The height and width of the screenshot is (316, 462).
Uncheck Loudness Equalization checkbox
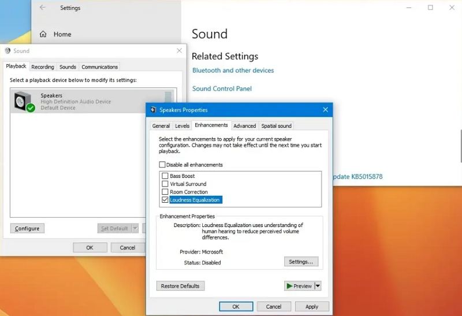tap(165, 200)
